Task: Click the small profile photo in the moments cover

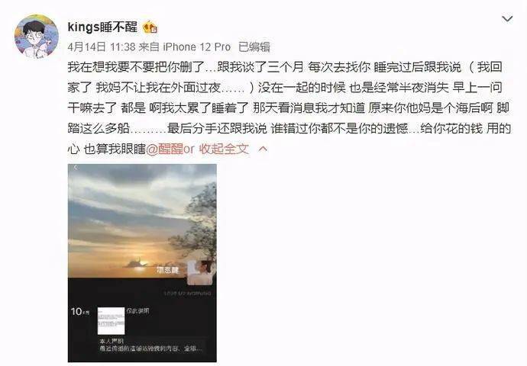Action: [201, 272]
